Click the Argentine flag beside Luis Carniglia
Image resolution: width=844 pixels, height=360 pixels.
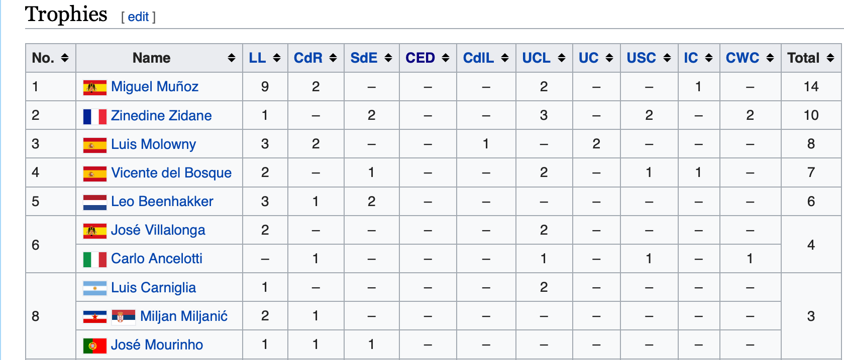[94, 287]
